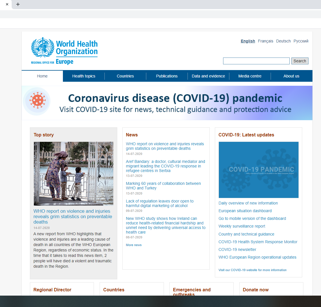Click the Regional Director heading
The width and height of the screenshot is (321, 307).
point(52,290)
